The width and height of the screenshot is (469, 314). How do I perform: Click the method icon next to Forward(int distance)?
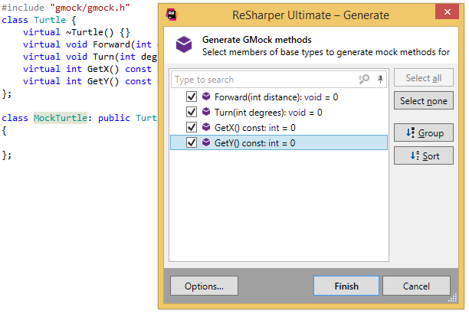click(206, 96)
